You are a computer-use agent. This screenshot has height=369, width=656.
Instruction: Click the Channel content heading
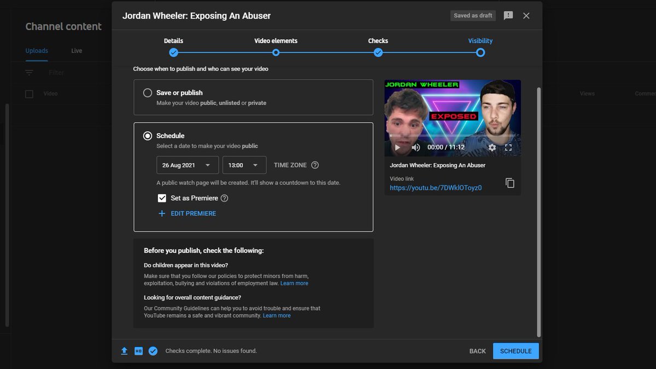click(x=63, y=27)
